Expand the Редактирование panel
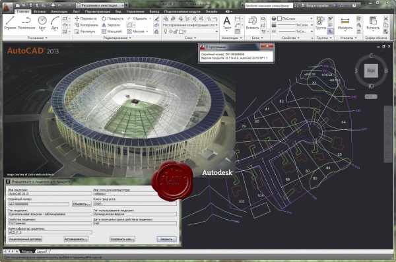This screenshot has height=262, width=396. click(x=117, y=38)
